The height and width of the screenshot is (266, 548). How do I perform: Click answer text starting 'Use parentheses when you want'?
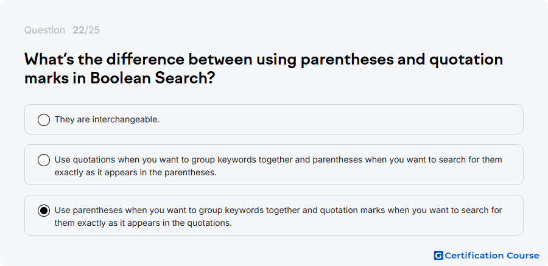coord(278,217)
